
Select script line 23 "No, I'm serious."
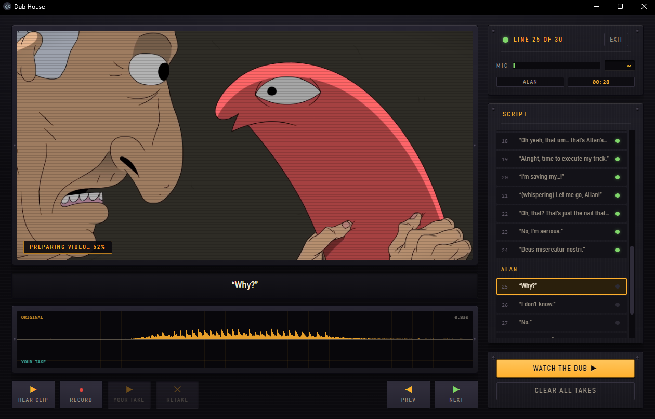point(561,231)
